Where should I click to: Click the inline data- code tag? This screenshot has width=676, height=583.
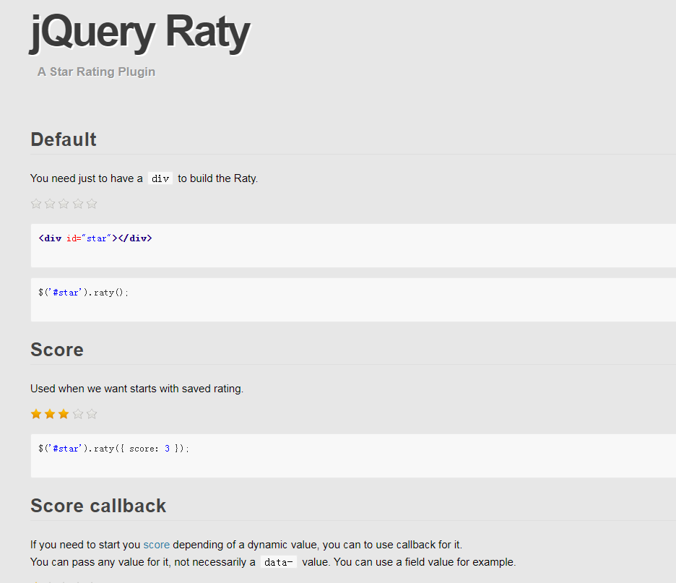(x=279, y=562)
